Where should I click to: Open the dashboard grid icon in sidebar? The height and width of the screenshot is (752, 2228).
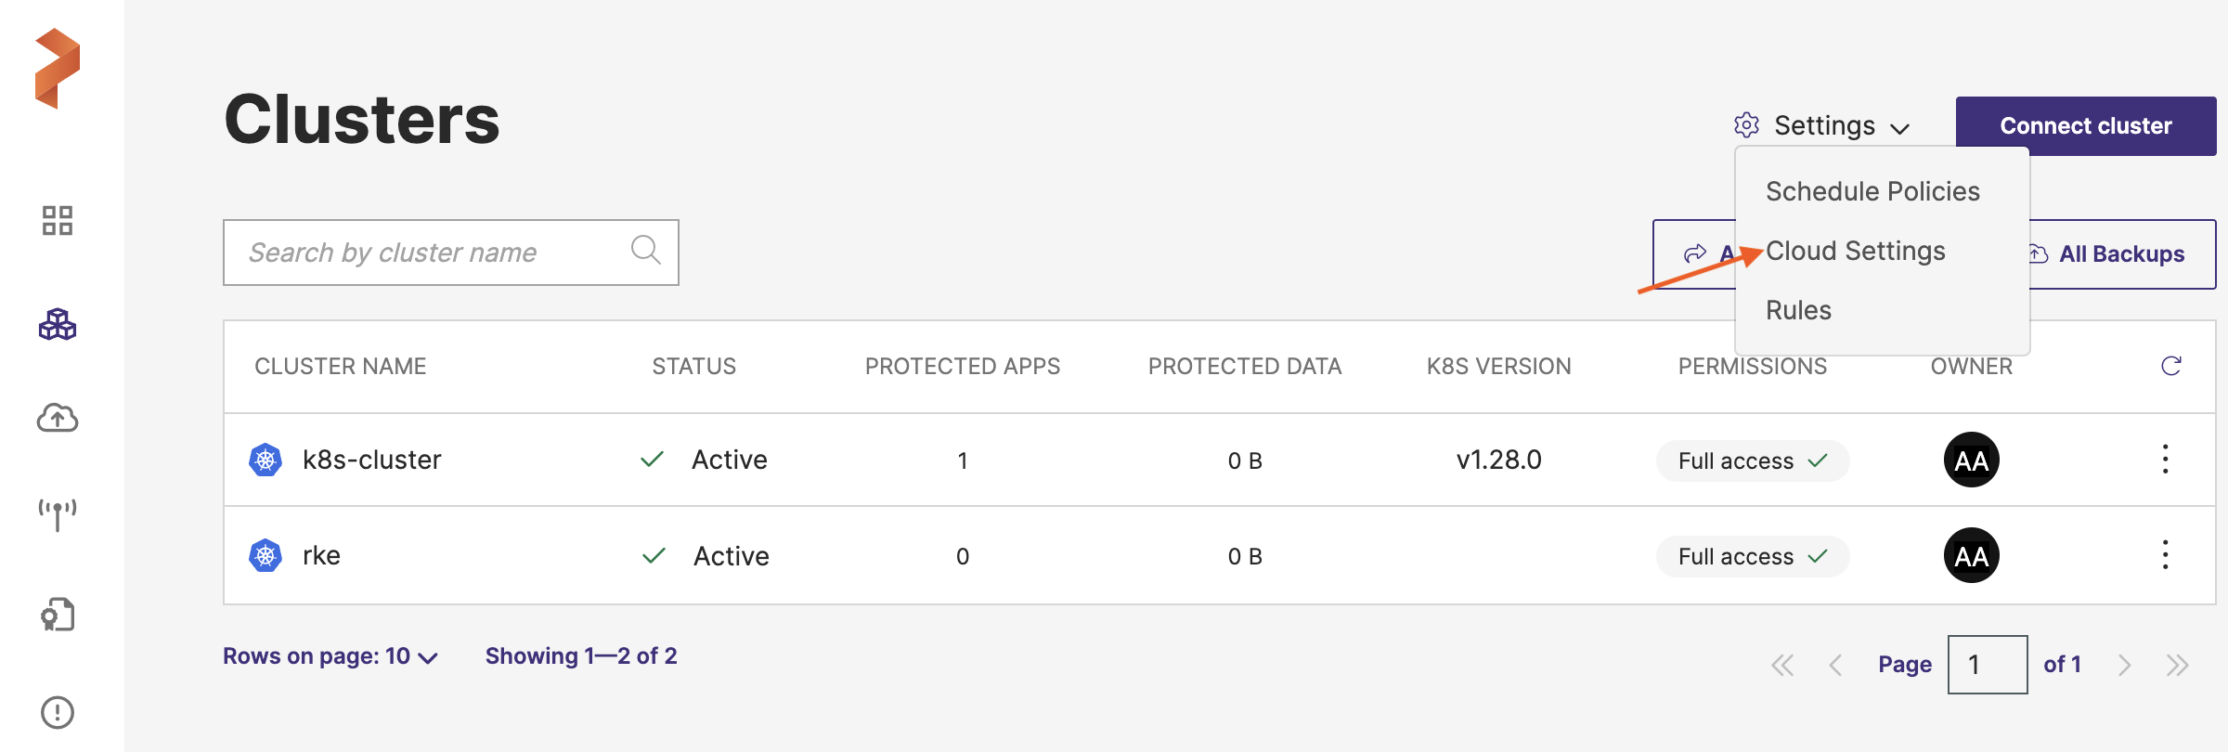click(57, 221)
